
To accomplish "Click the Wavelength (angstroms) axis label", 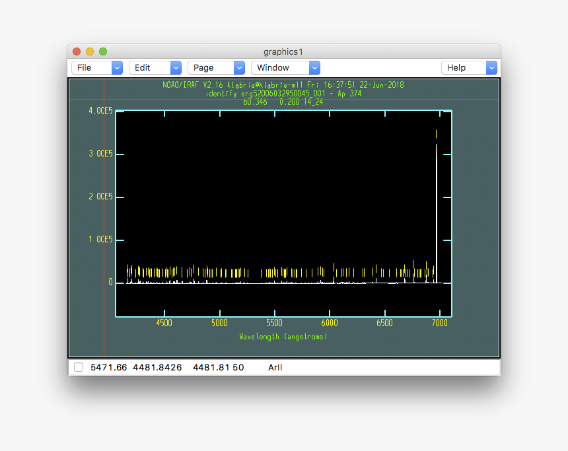I will (x=283, y=336).
